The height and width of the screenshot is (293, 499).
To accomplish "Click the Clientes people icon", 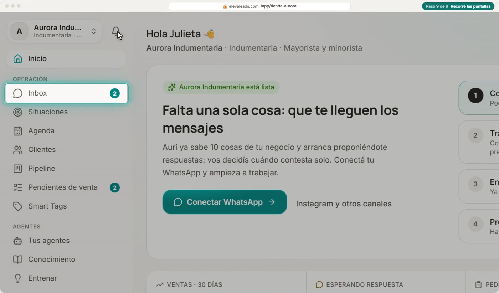I will click(17, 150).
